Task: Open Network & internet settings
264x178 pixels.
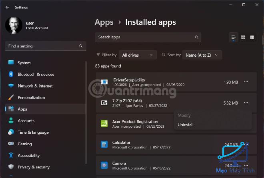Action: click(46, 86)
